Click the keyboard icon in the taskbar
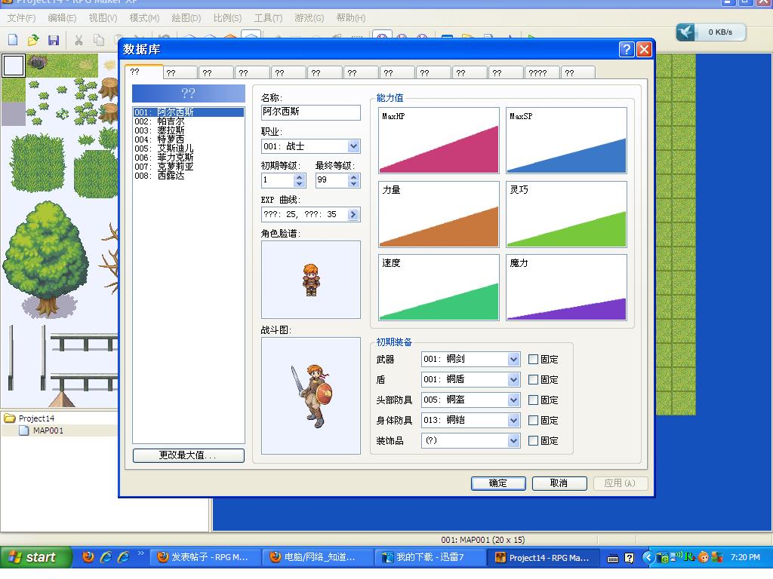The image size is (773, 579). click(613, 558)
